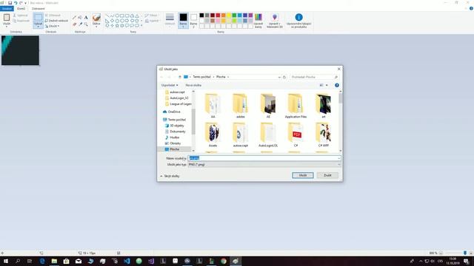Click the canvas image thumbnail in Paint
The height and width of the screenshot is (266, 474).
20,50
